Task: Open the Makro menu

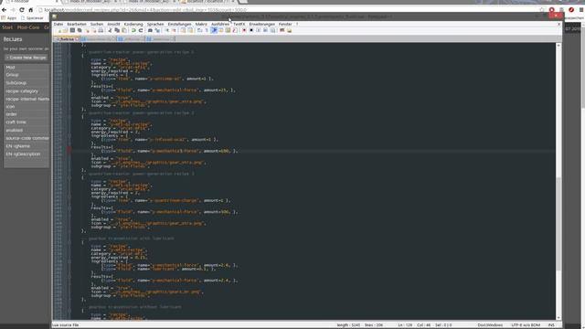Action: [201, 25]
